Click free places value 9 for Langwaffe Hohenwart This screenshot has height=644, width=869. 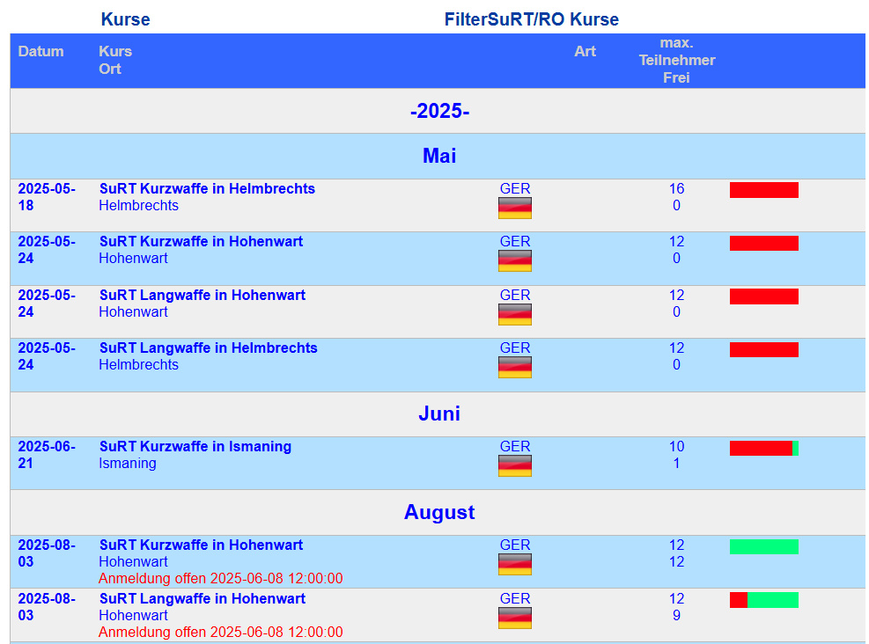pos(677,615)
